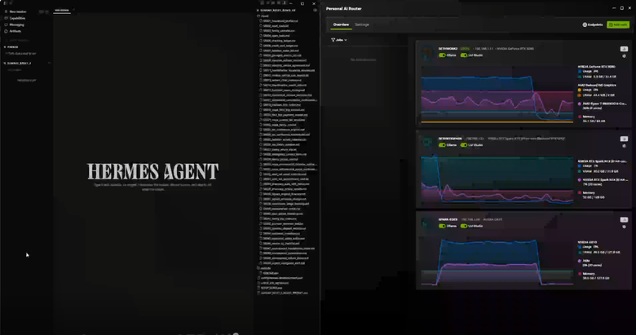Click the blue Usage swatch under GeForce RTX 5090

click(580, 72)
